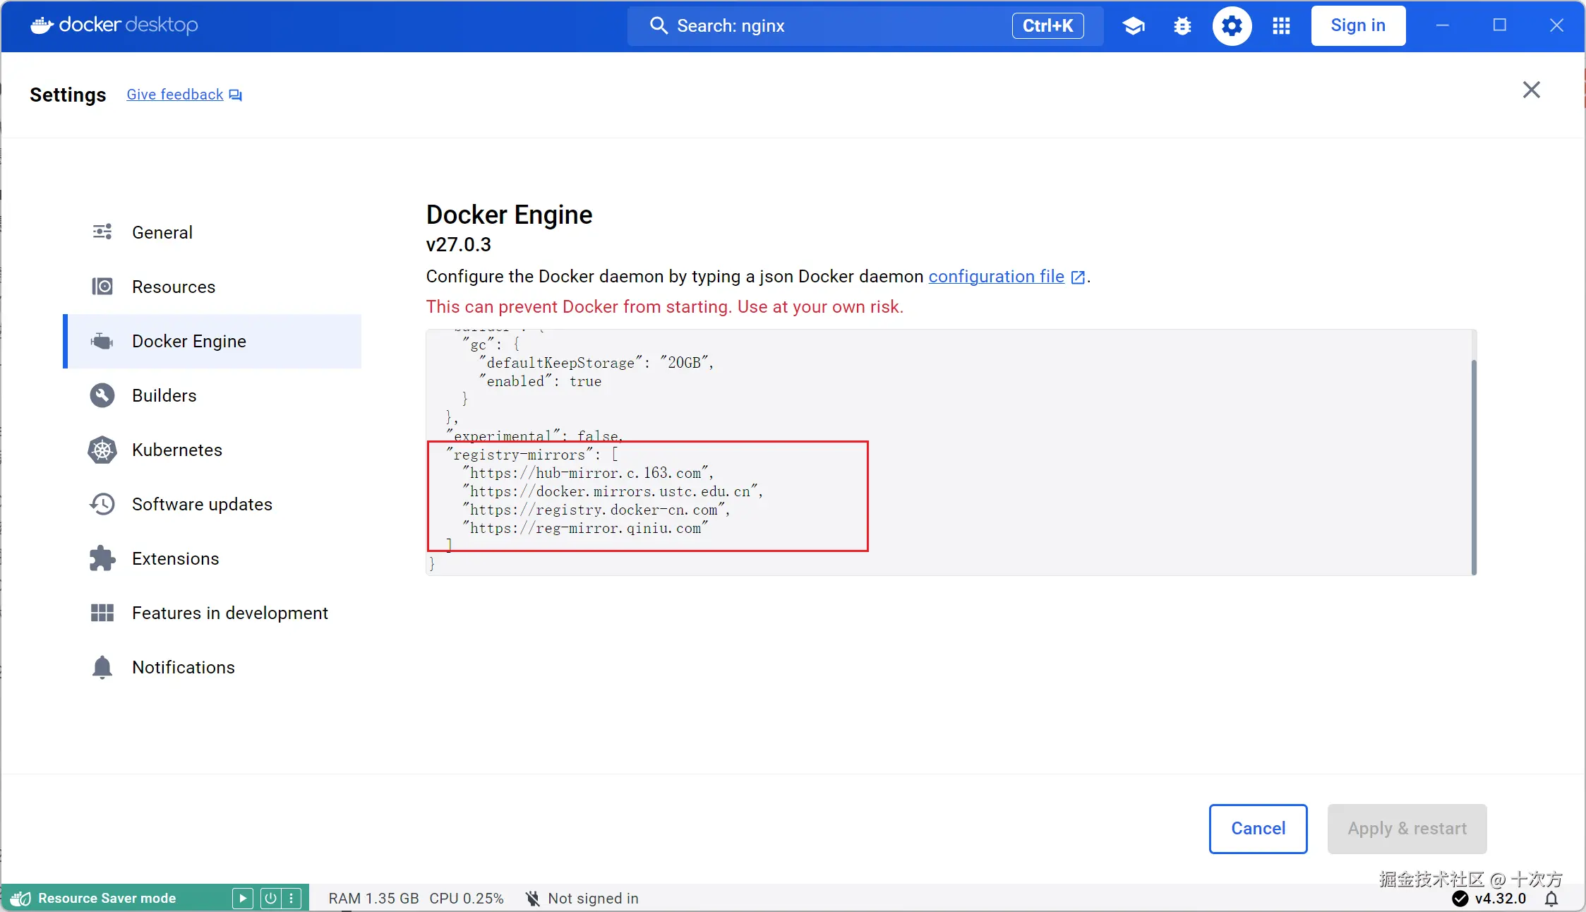Screen dimensions: 1586x912
Task: Click the Not signed in plug icon
Action: (533, 898)
